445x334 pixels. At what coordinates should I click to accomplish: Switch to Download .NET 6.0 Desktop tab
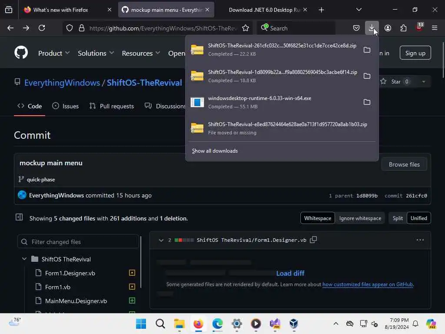click(265, 10)
